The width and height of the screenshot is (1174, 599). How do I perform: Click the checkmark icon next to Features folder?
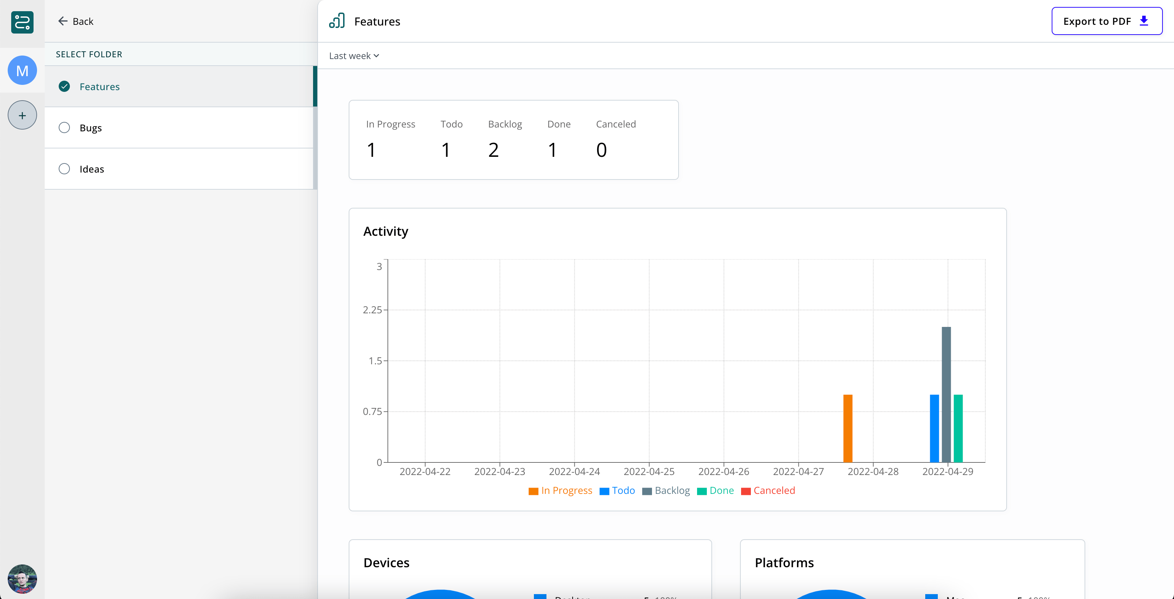click(64, 86)
